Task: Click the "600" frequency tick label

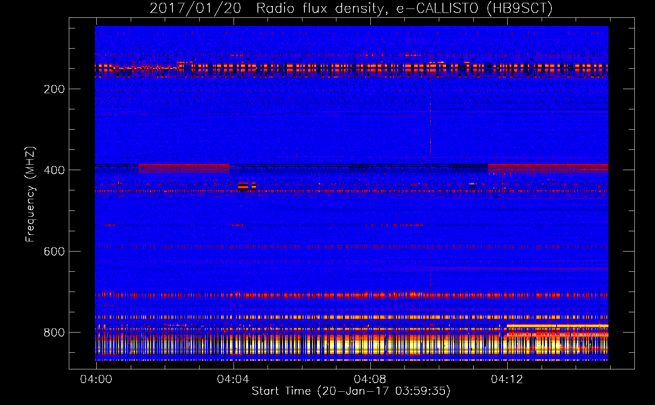Action: tap(54, 252)
